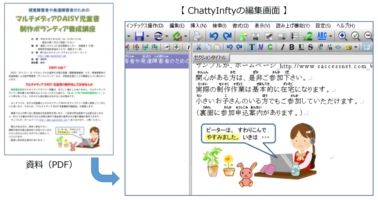
Task: Toggle the green C mode button
Action: (270, 47)
